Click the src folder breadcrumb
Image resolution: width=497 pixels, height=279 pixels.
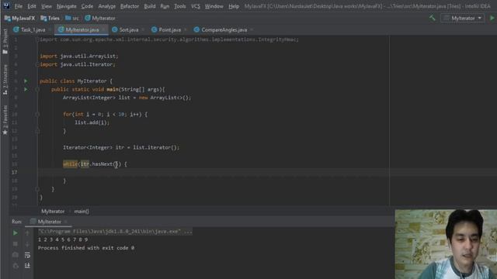pos(72,18)
